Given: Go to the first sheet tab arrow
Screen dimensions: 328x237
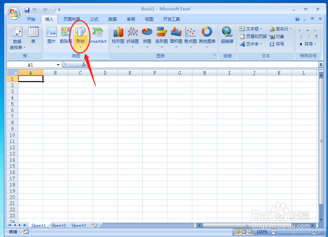Looking at the screenshot, I should (10, 225).
